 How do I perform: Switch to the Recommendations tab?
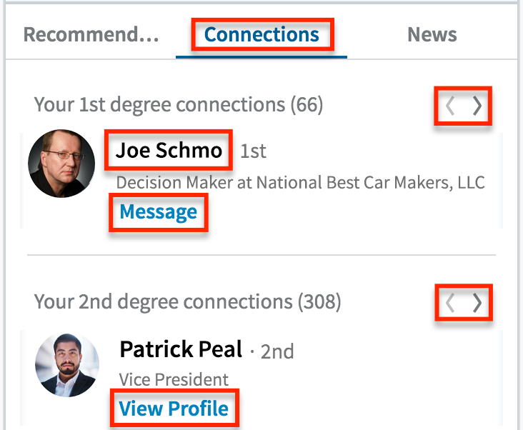(x=91, y=34)
